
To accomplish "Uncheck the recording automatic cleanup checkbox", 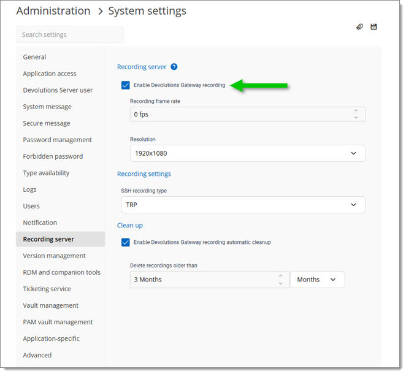I will tap(126, 242).
